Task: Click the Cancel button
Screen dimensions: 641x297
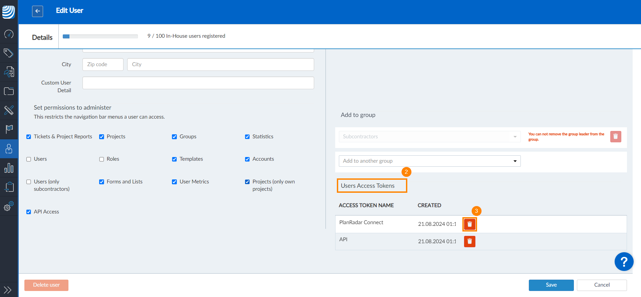Action: [x=602, y=285]
